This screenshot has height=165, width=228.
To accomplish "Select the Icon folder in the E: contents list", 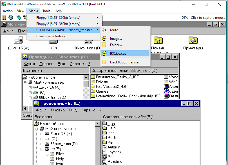I will [111, 133].
